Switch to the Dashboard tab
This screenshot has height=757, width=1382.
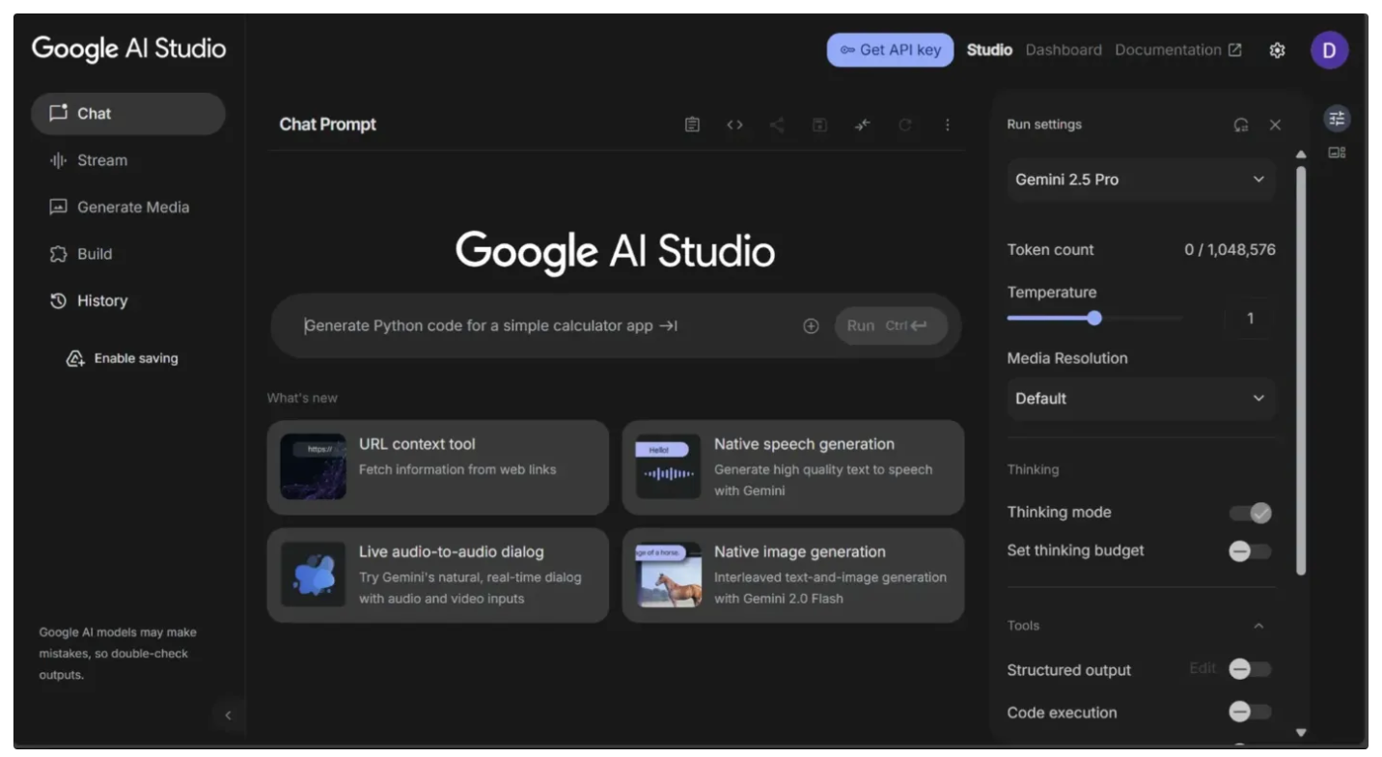(x=1063, y=50)
